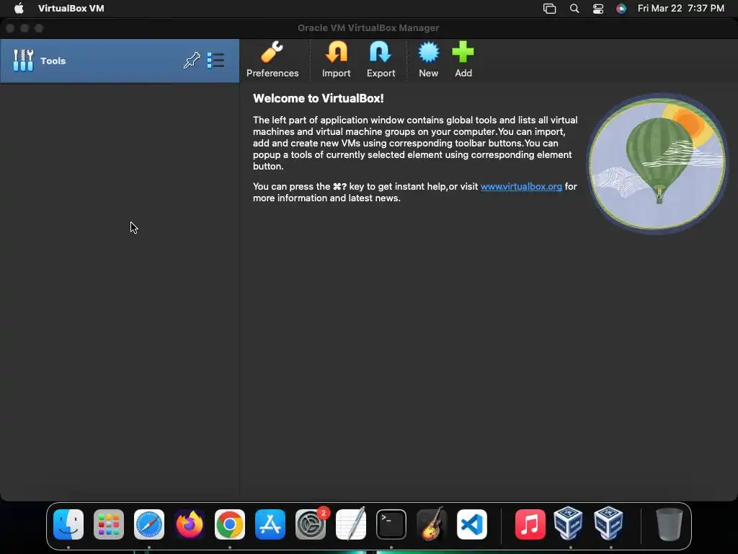The height and width of the screenshot is (554, 738).
Task: Open App Store from the Dock
Action: click(270, 524)
